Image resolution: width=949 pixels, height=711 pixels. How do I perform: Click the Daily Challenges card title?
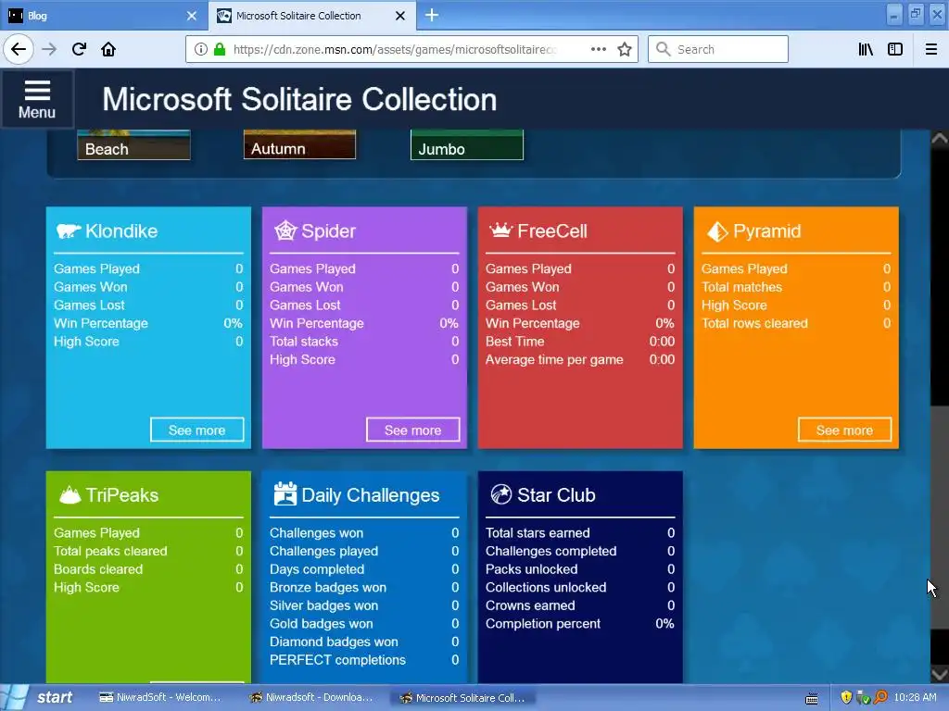371,495
